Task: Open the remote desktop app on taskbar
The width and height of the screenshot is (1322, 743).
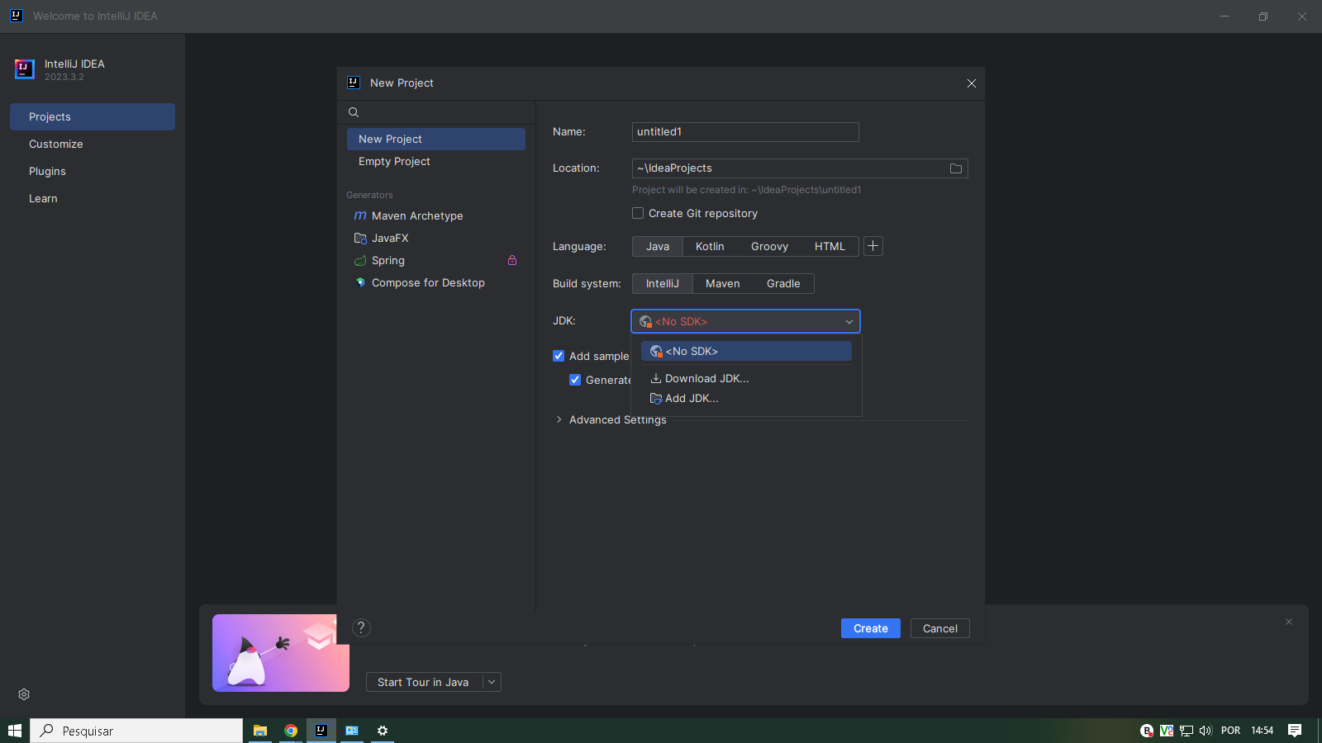Action: pos(352,731)
